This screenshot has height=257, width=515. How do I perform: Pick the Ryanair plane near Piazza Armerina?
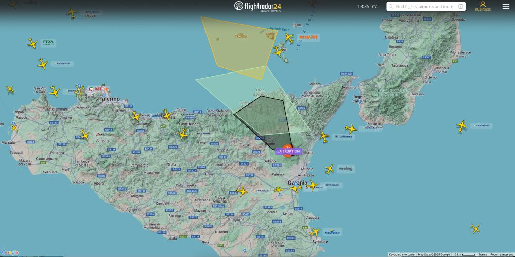[x=242, y=191]
